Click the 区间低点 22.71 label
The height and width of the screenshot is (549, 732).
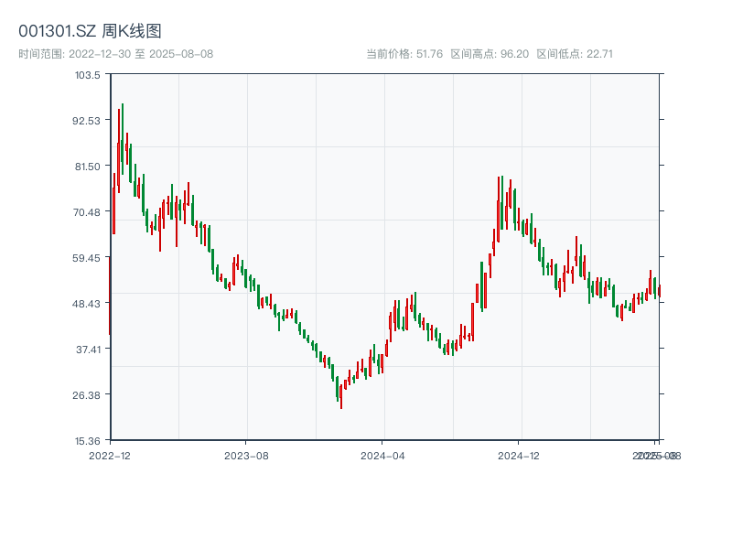(x=575, y=54)
